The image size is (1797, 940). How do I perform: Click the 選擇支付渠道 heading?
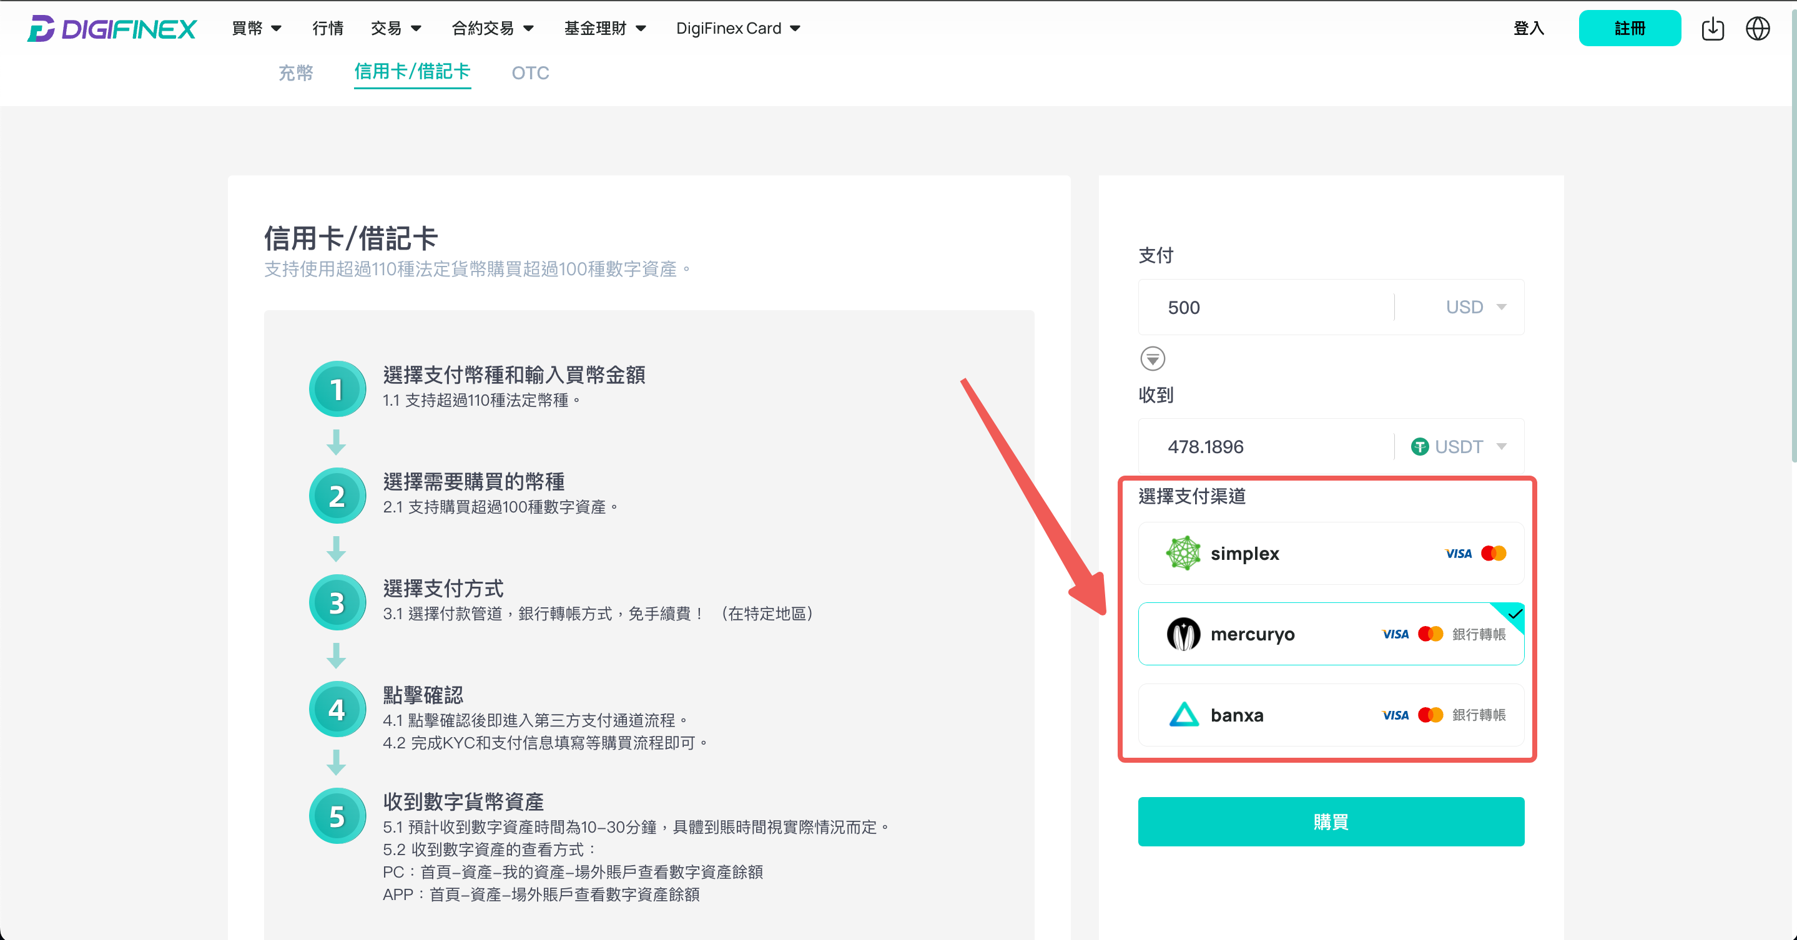click(x=1191, y=496)
